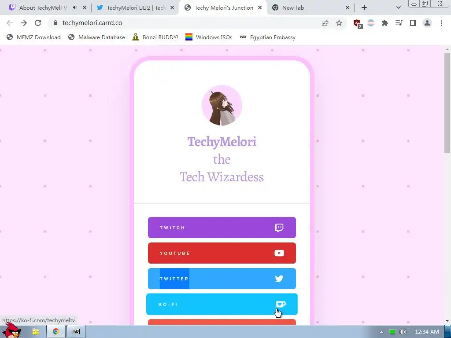Open the Malware Database bookmark
The height and width of the screenshot is (338, 451).
(96, 37)
